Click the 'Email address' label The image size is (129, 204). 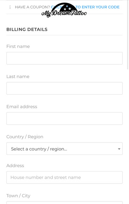[22, 106]
